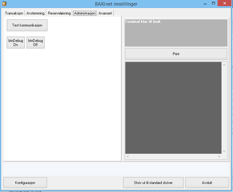Click Avslutt to exit
233x192 pixels.
tap(207, 183)
